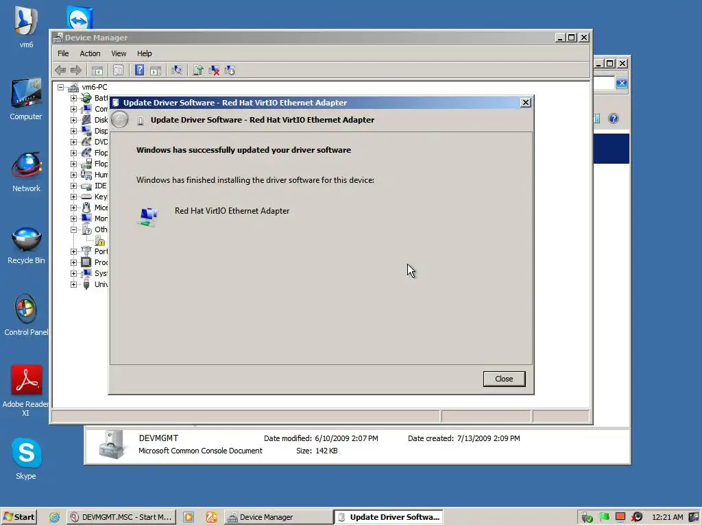This screenshot has width=702, height=526.
Task: Click the muted volume tray icon
Action: click(x=636, y=517)
